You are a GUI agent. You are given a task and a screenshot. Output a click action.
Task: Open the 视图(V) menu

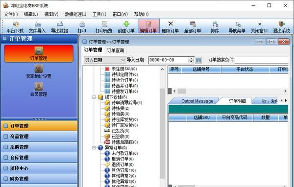(x=51, y=14)
